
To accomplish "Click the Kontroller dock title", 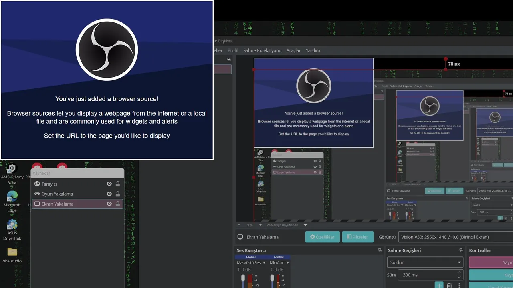I will [x=480, y=250].
